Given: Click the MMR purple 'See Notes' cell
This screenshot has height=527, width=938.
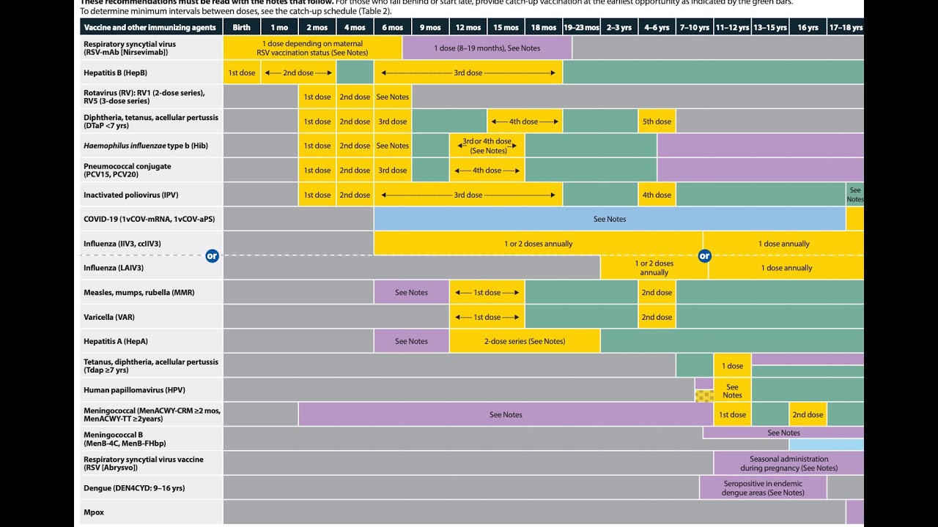Looking at the screenshot, I should pos(412,292).
